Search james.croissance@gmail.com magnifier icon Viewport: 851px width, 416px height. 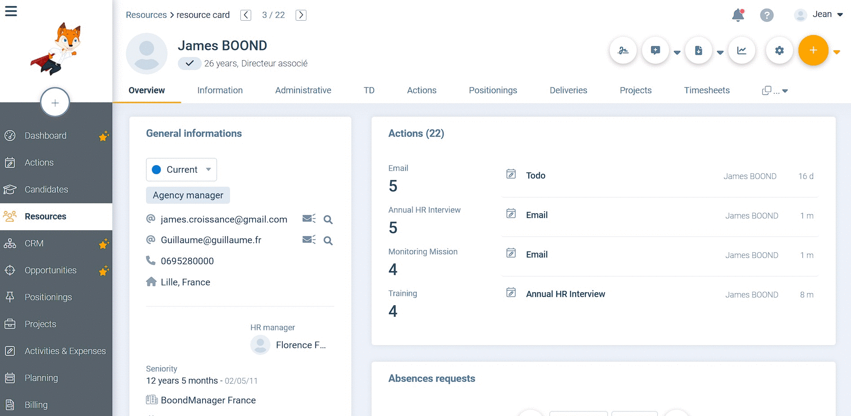[x=328, y=219]
